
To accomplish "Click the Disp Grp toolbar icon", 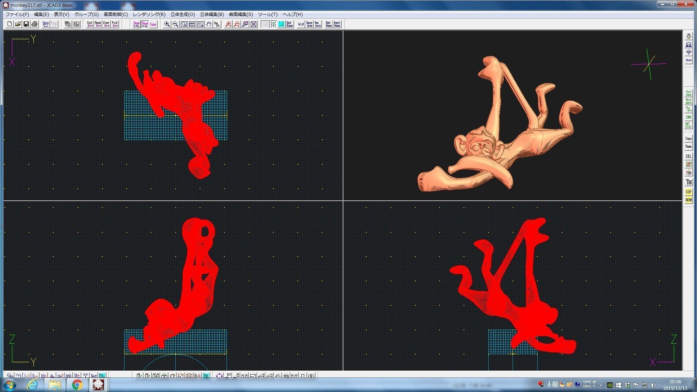I will pos(106,24).
